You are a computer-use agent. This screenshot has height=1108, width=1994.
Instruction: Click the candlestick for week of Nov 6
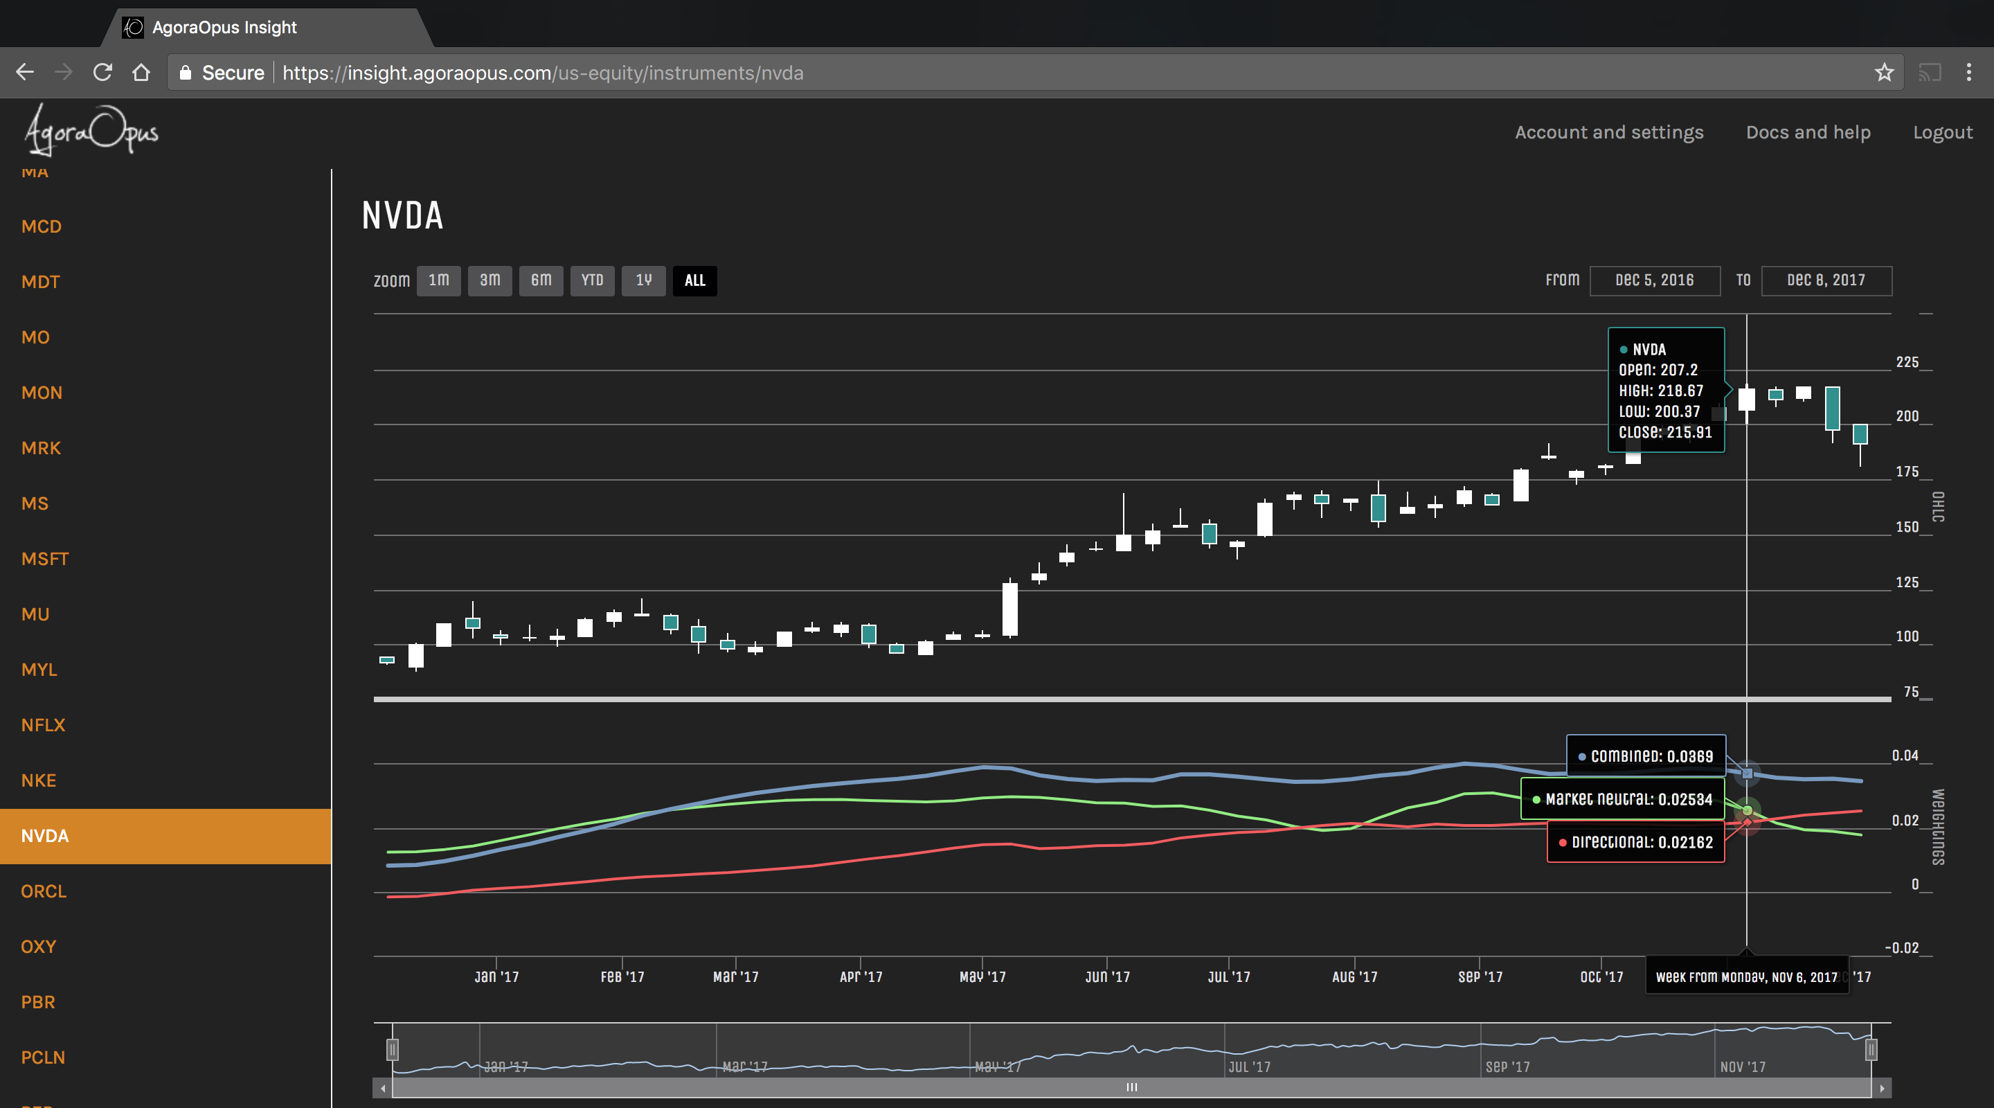(1747, 400)
